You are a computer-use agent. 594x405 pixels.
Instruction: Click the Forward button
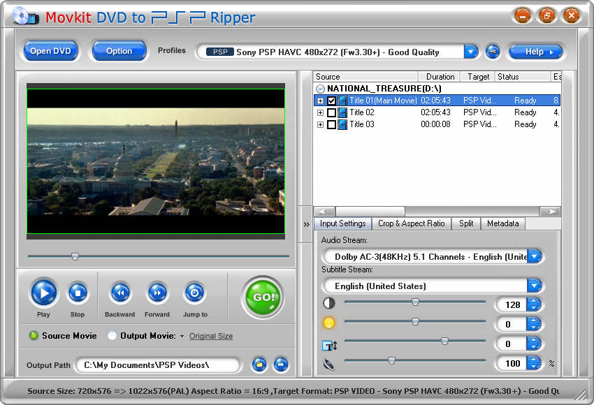[x=157, y=293]
